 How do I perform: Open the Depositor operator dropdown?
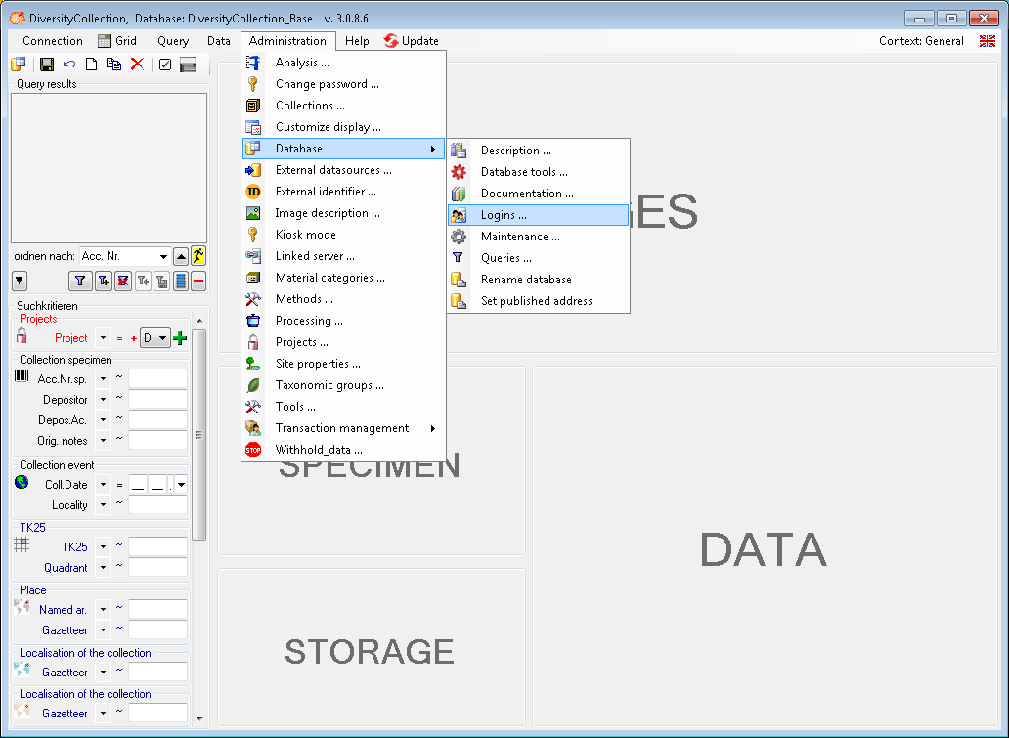tap(103, 400)
